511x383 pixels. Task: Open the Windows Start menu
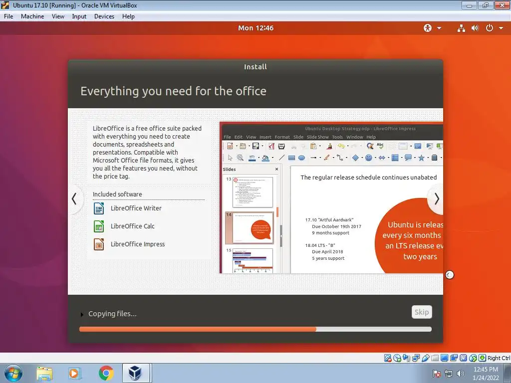[x=13, y=373]
